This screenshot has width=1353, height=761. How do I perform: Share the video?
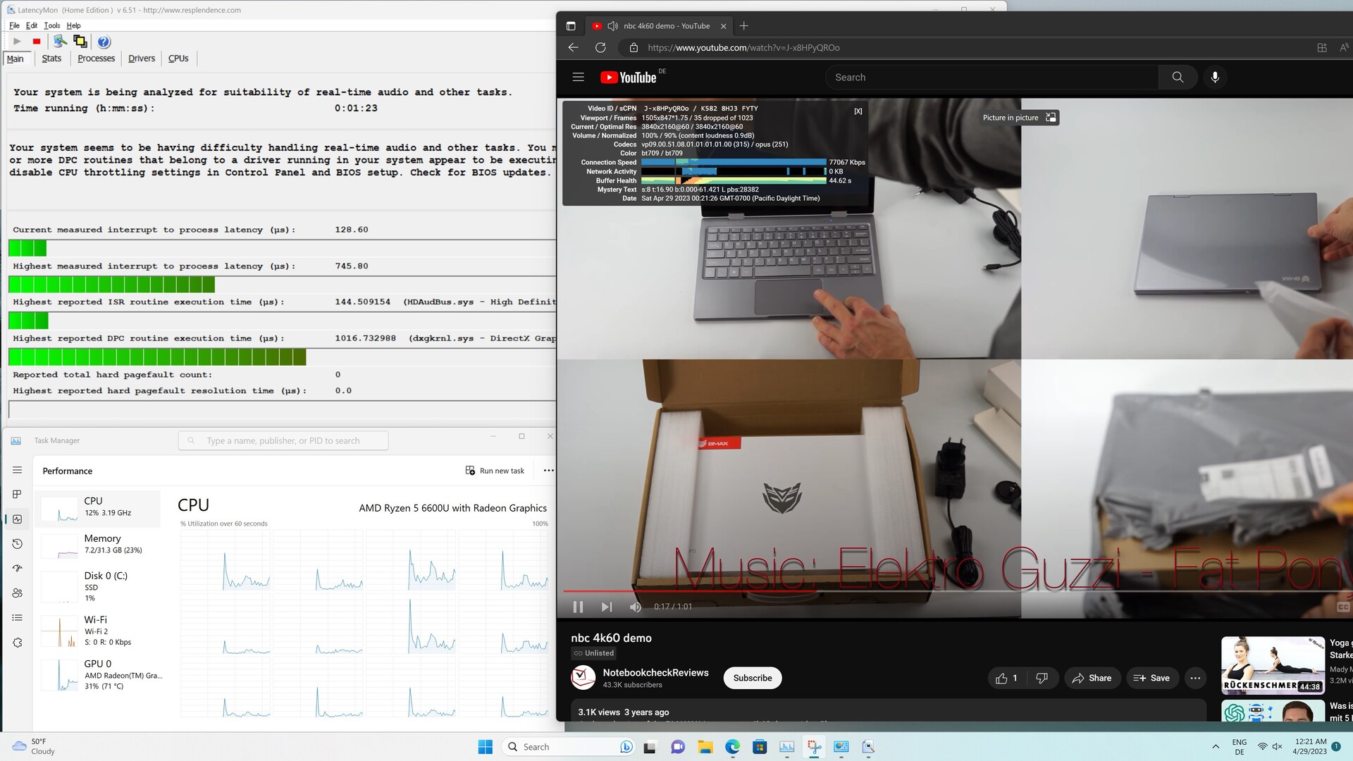1092,678
